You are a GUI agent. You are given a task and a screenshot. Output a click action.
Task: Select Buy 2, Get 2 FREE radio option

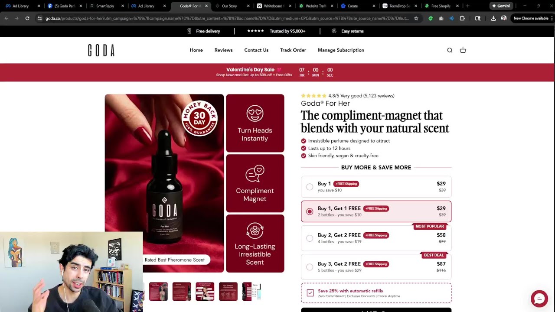310,238
